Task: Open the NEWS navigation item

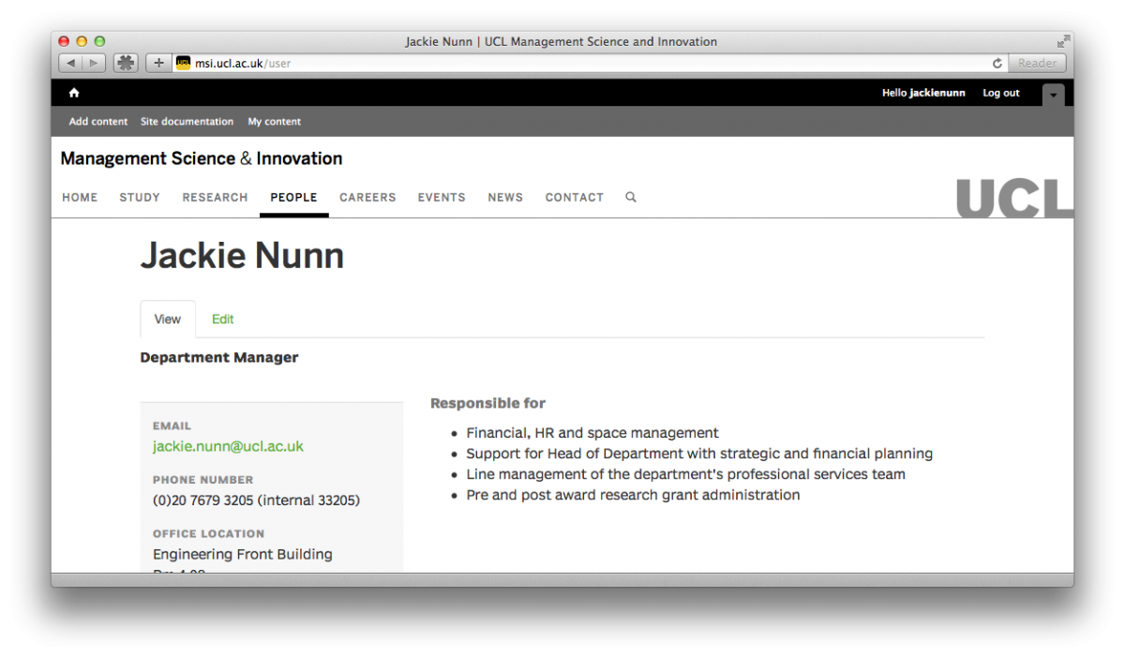Action: (505, 197)
